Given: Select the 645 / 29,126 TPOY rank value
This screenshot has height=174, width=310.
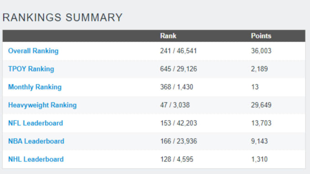Looking at the screenshot, I should pos(179,69).
